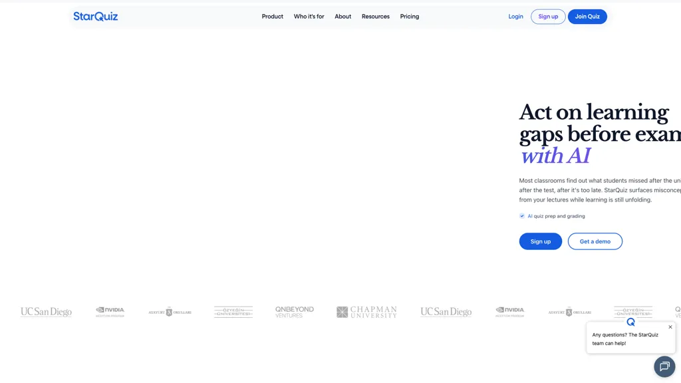Open the Product menu
Viewport: 681px width, 383px height.
(272, 17)
